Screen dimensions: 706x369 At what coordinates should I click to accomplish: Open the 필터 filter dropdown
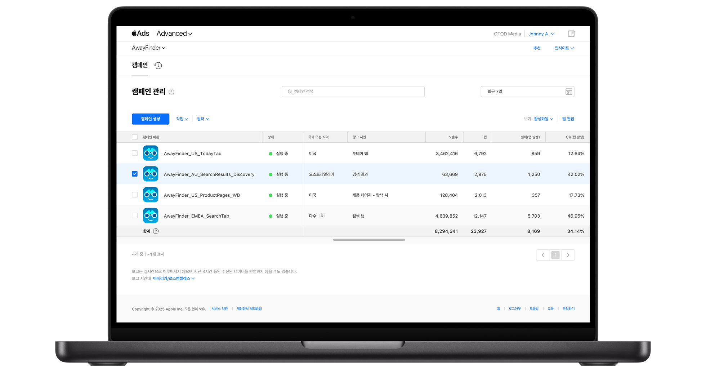click(203, 119)
